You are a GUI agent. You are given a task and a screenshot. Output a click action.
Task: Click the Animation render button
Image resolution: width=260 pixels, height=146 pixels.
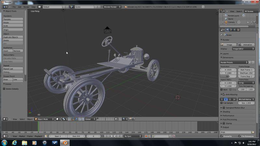coord(246,45)
